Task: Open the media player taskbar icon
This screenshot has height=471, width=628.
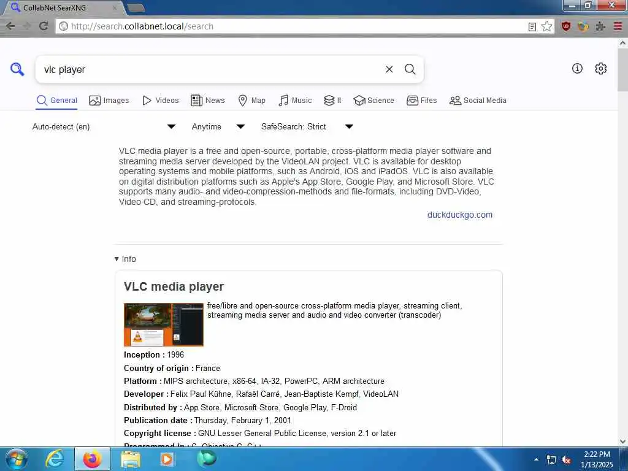Action: click(167, 459)
